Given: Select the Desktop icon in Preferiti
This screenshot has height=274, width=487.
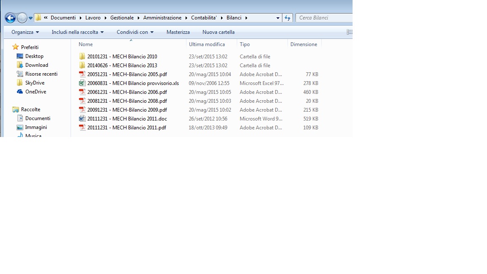Looking at the screenshot, I should (x=20, y=56).
